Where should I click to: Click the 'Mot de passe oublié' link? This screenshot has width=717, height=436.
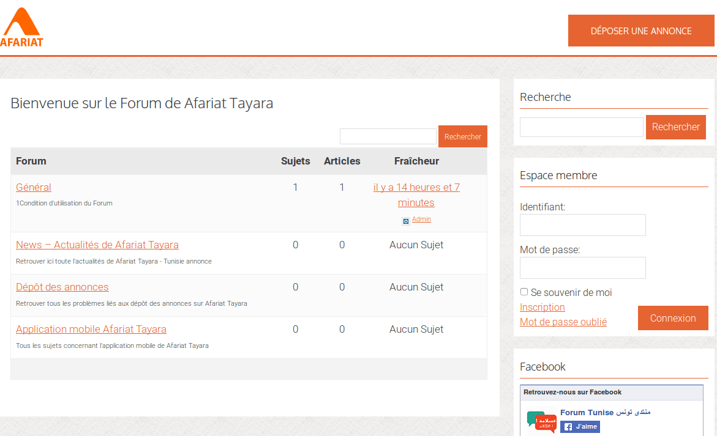(x=563, y=322)
